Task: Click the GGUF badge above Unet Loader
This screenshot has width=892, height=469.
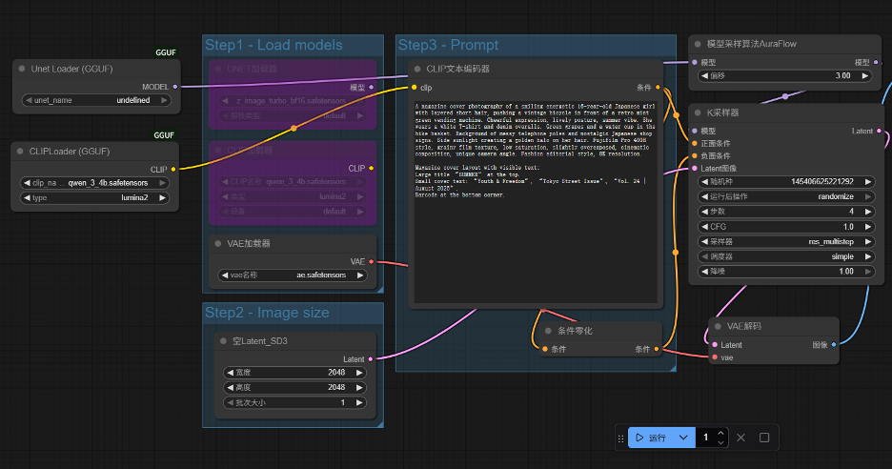Action: point(164,52)
